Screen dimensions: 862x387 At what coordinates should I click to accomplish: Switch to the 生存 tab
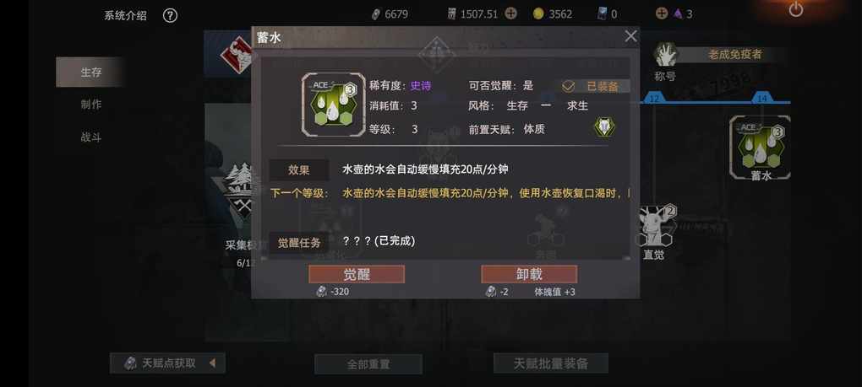[x=91, y=72]
